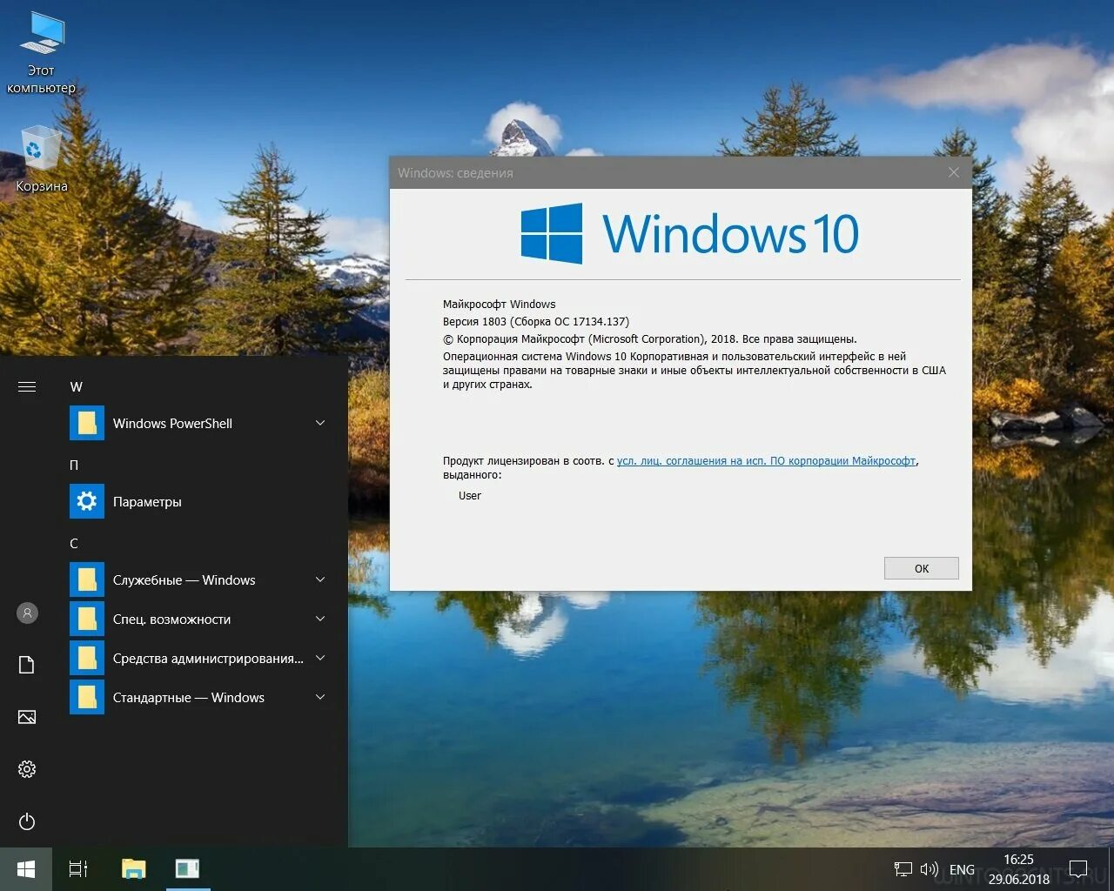The image size is (1114, 891).
Task: Click the volume speaker tray icon
Action: (x=929, y=869)
